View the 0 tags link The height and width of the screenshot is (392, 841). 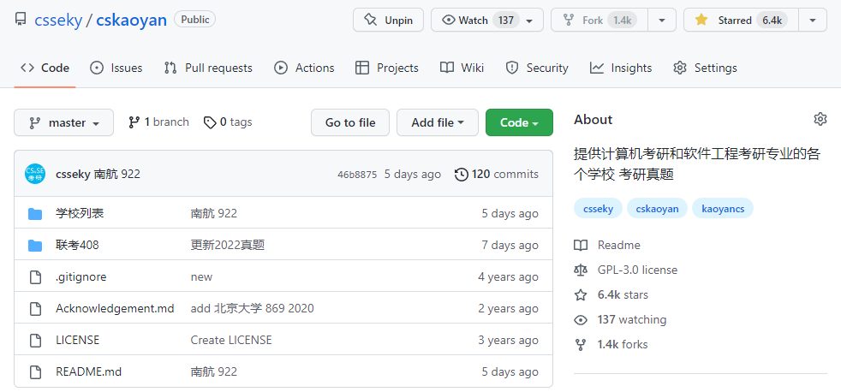(228, 122)
